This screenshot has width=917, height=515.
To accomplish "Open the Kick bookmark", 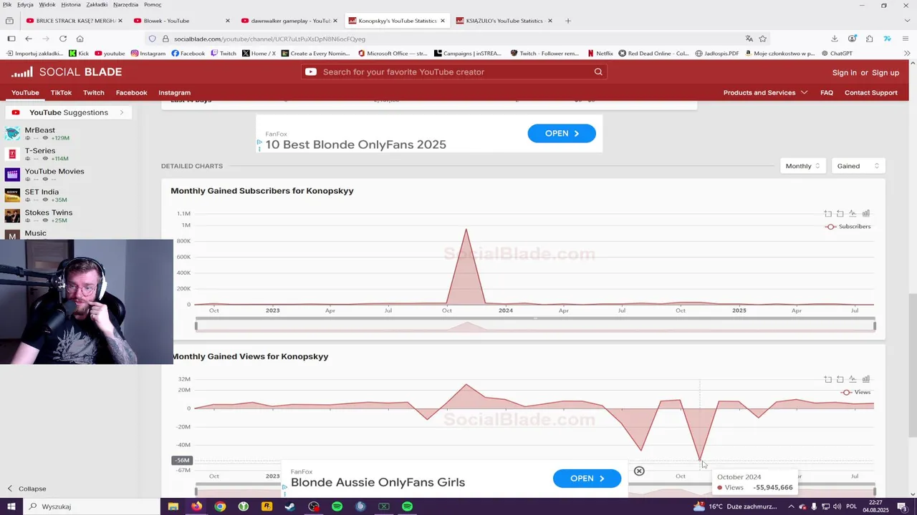I will (79, 53).
